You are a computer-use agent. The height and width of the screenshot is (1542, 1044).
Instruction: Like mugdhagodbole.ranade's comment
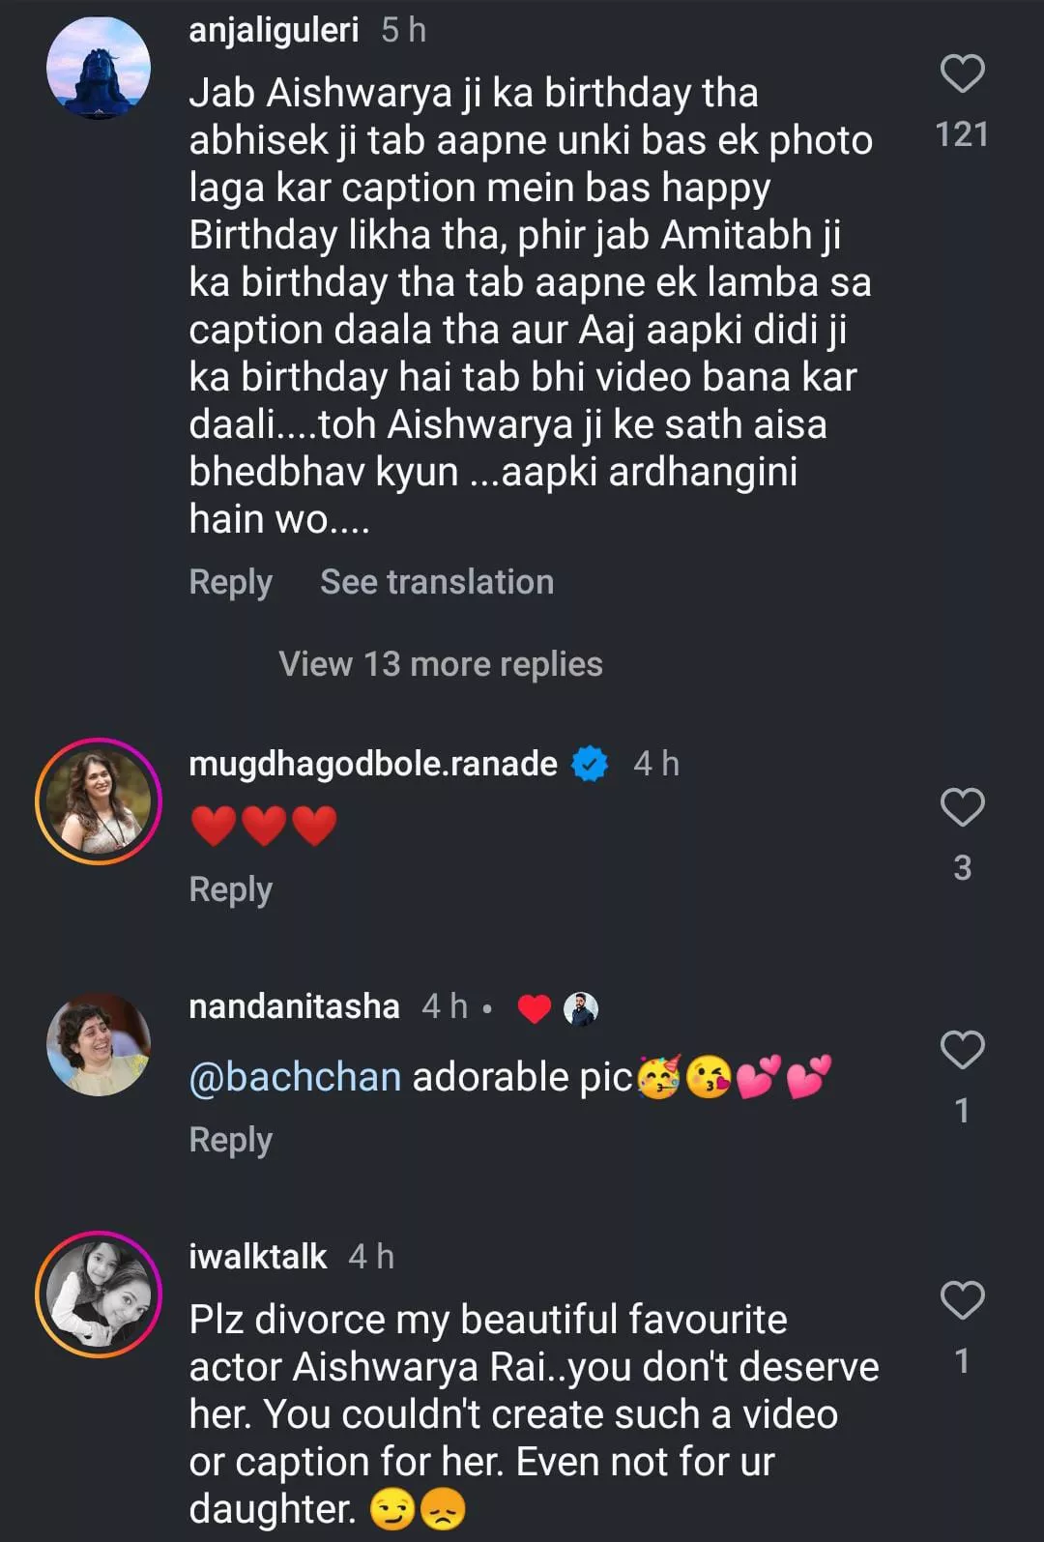coord(962,807)
